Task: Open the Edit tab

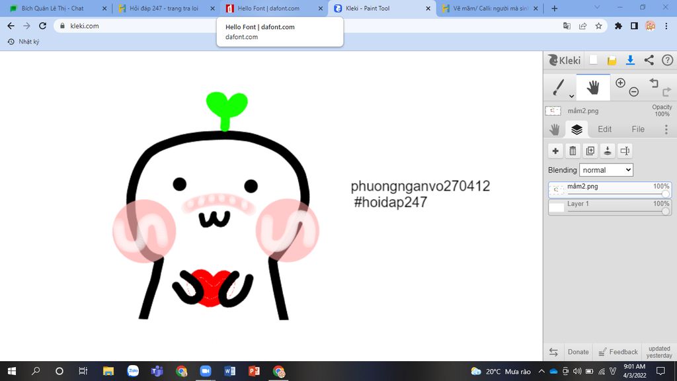Action: 604,129
